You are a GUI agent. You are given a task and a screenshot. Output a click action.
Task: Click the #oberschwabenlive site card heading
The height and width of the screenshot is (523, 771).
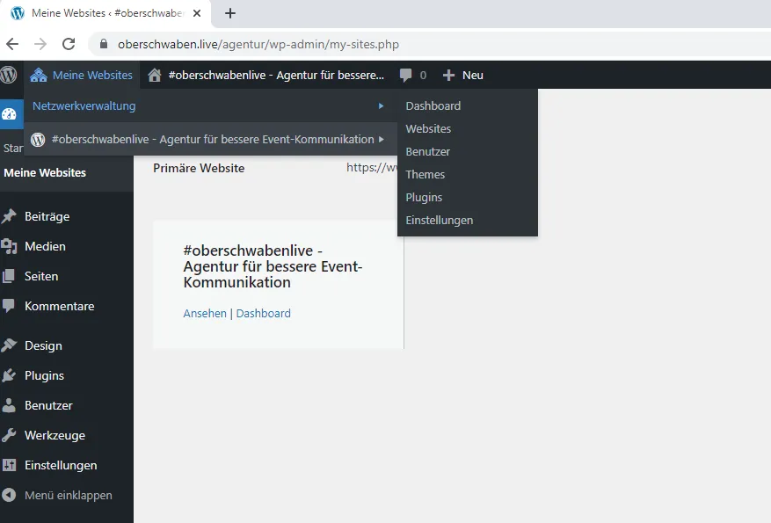click(x=273, y=266)
